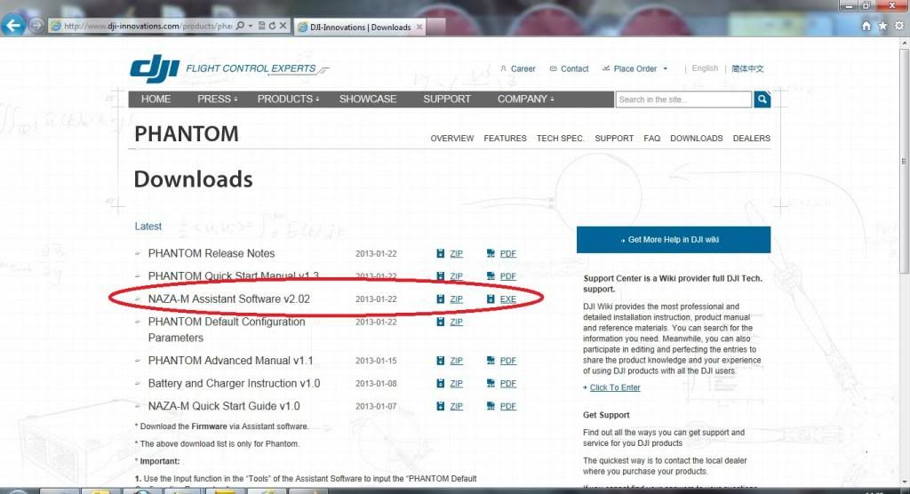This screenshot has height=494, width=910.
Task: Open the TECH SPEC. tab
Action: coord(560,138)
